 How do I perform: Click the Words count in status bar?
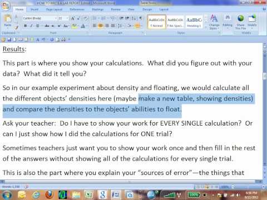11,187
